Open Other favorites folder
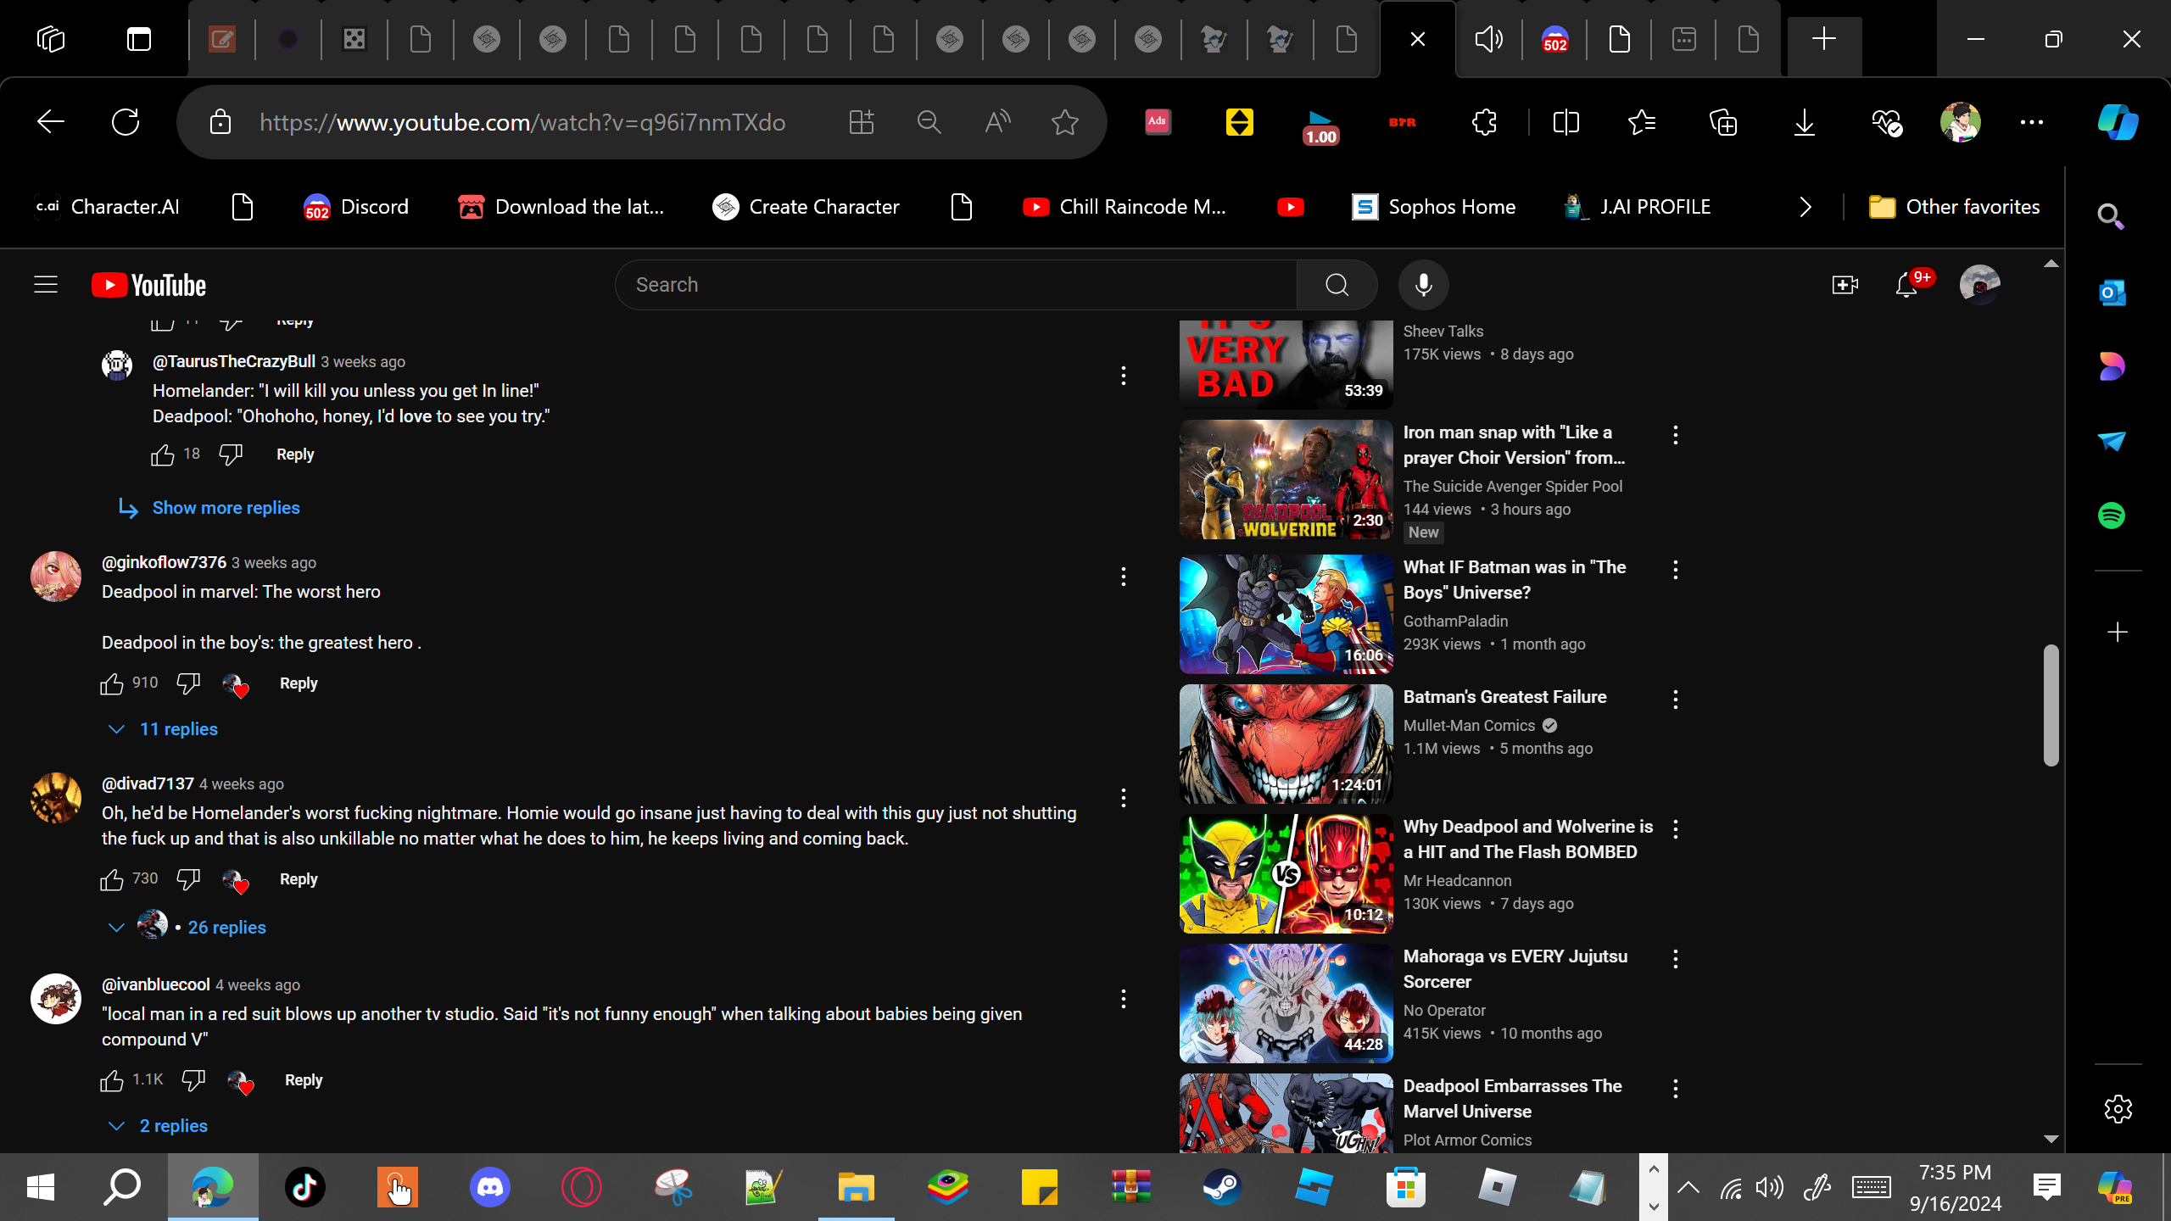This screenshot has width=2171, height=1221. (1954, 207)
